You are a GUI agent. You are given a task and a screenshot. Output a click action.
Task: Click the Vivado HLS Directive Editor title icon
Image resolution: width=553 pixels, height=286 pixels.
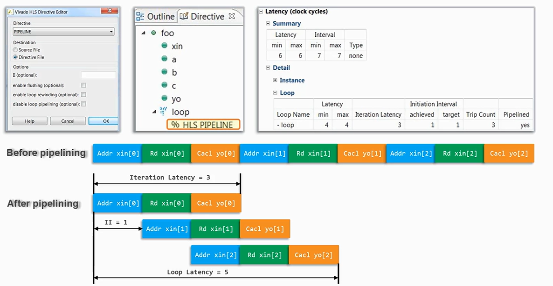click(11, 12)
